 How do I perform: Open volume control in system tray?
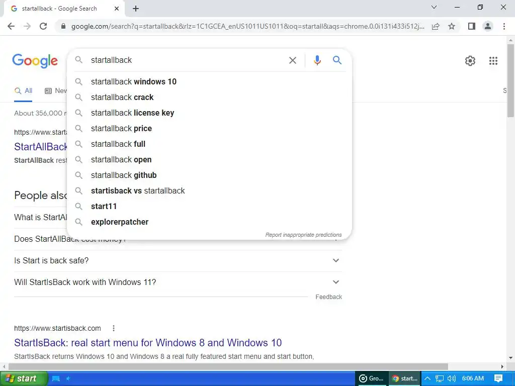(x=452, y=378)
